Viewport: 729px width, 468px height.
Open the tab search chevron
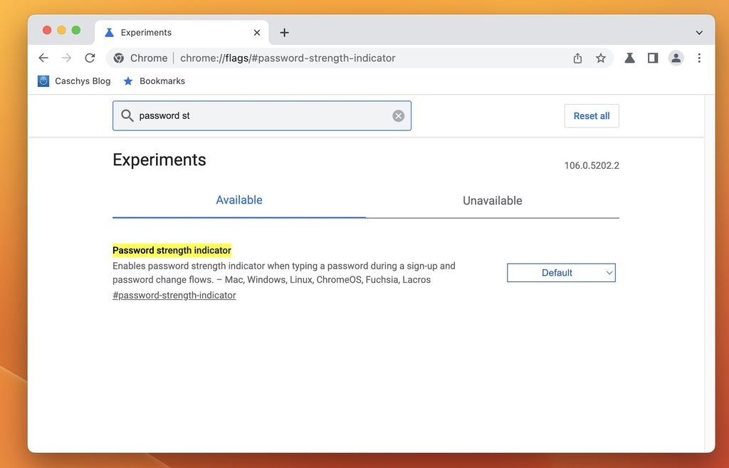point(699,33)
